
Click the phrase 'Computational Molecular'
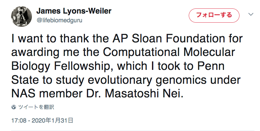(169, 52)
